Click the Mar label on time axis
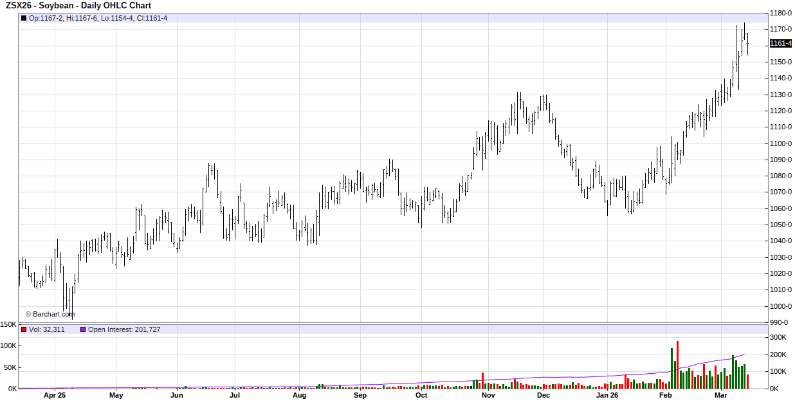The image size is (795, 415). 720,396
